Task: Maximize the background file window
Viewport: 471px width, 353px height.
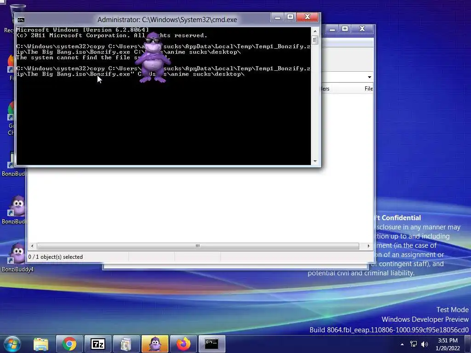Action: [345, 29]
